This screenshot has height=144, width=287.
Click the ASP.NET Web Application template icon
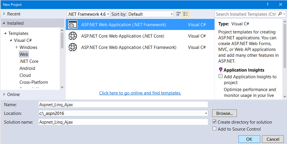tap(73, 25)
